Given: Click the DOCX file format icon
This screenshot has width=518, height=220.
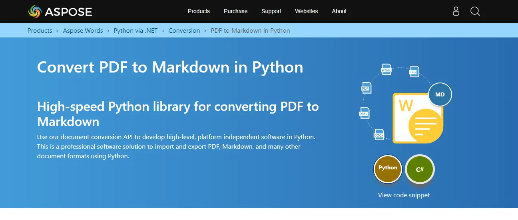Looking at the screenshot, I should (x=379, y=135).
